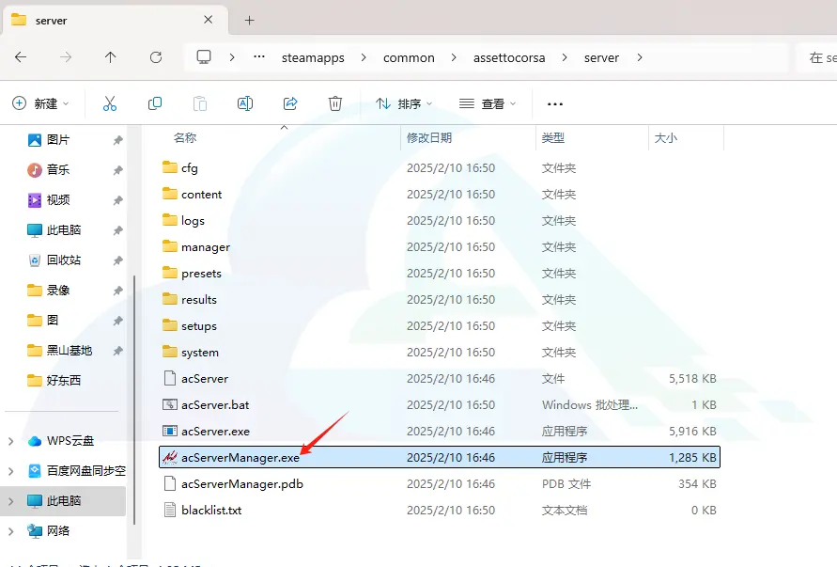The height and width of the screenshot is (567, 837).
Task: Select the logs folder
Action: [440, 220]
